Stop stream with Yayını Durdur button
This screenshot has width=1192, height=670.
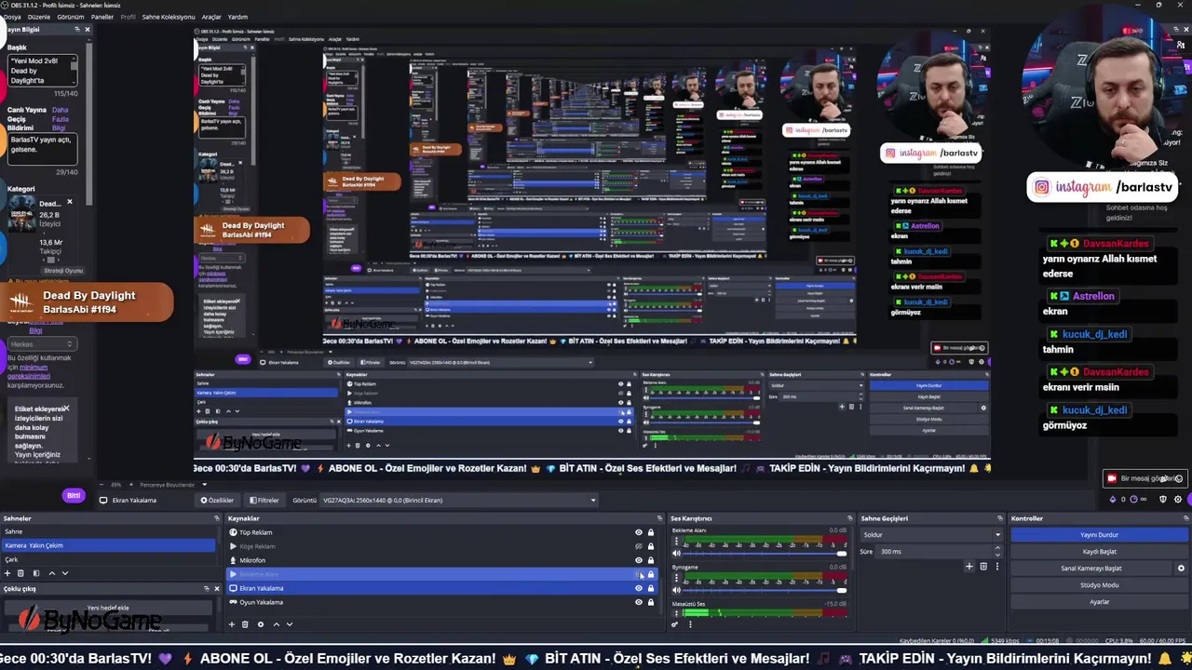coord(1099,535)
